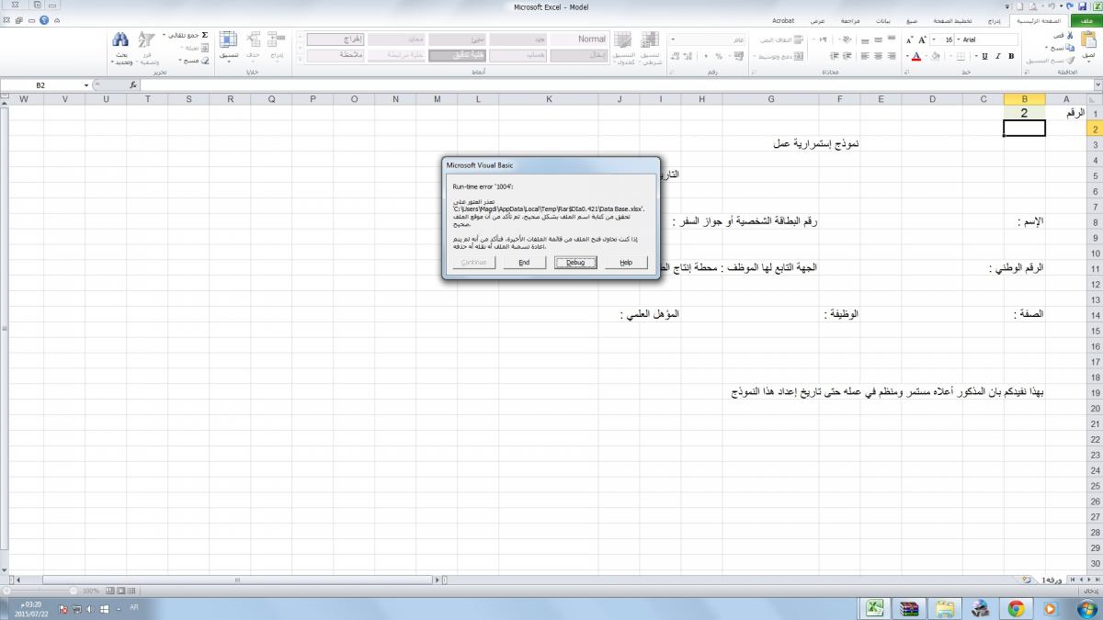Expand the formula bar with the chevron
The image size is (1103, 620).
pos(1097,85)
